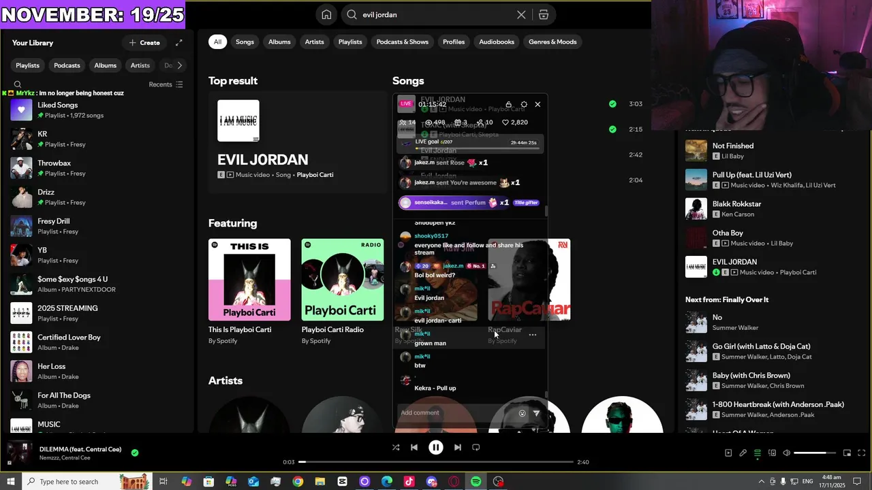This screenshot has height=490, width=872.
Task: Pause the current song
Action: click(x=436, y=447)
